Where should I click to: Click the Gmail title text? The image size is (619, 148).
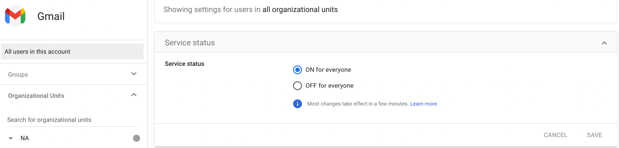pyautogui.click(x=51, y=16)
